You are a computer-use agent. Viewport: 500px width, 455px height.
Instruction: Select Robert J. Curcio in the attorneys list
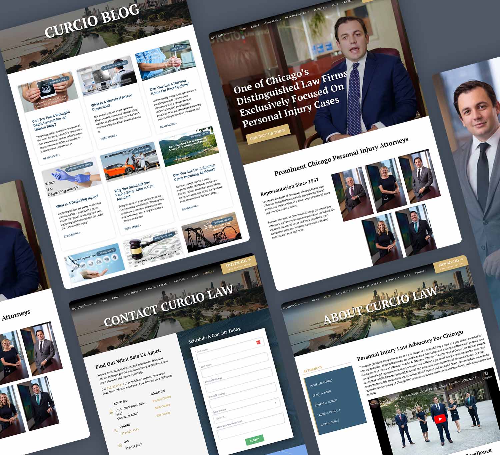tap(326, 403)
